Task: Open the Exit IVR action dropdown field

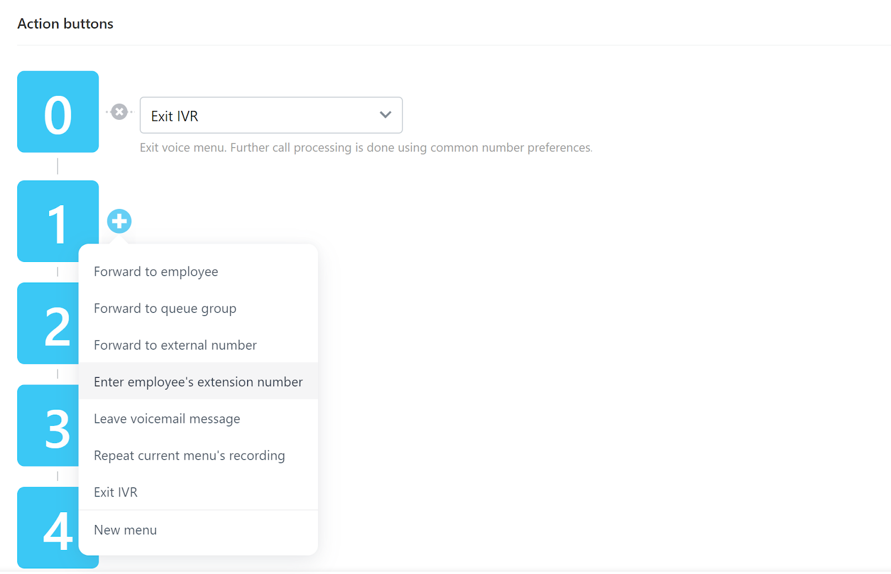Action: point(262,115)
